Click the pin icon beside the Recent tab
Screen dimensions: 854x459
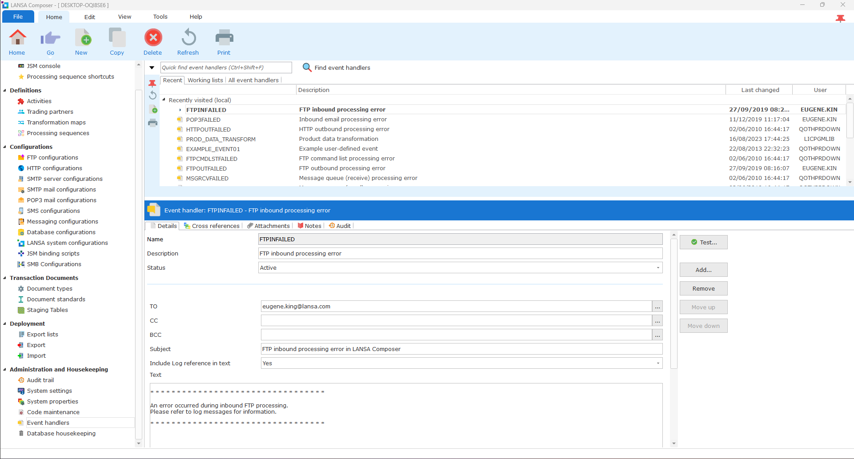point(152,83)
